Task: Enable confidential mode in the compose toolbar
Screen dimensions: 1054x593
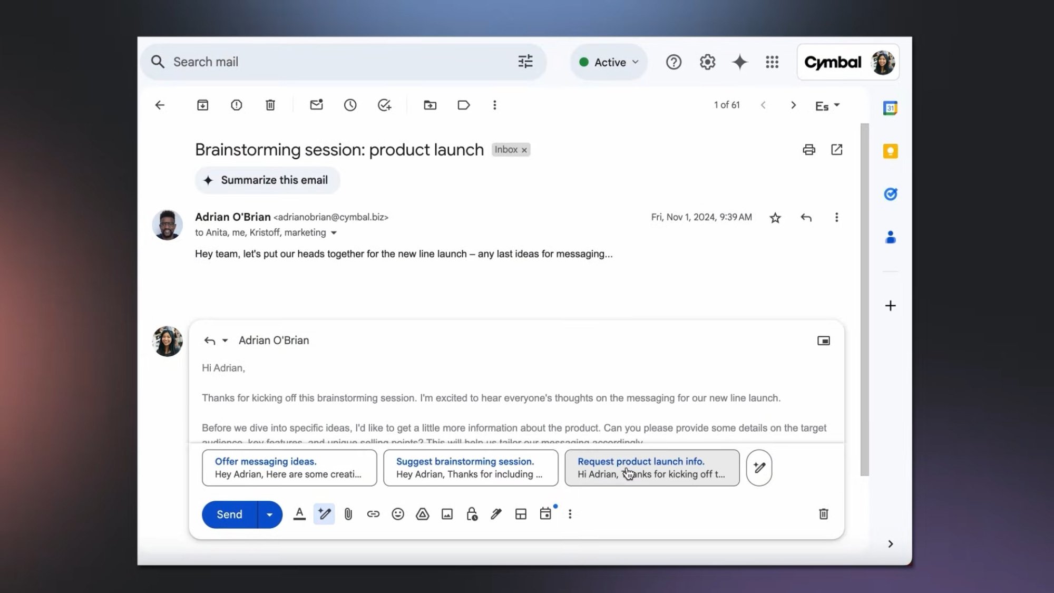Action: point(471,514)
